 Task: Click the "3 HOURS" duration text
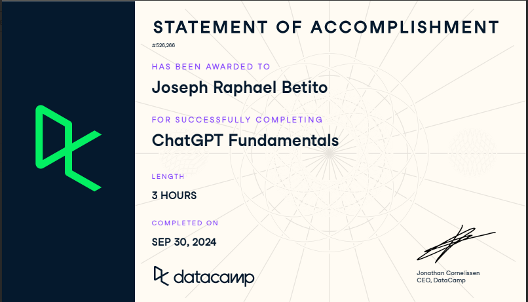(174, 195)
